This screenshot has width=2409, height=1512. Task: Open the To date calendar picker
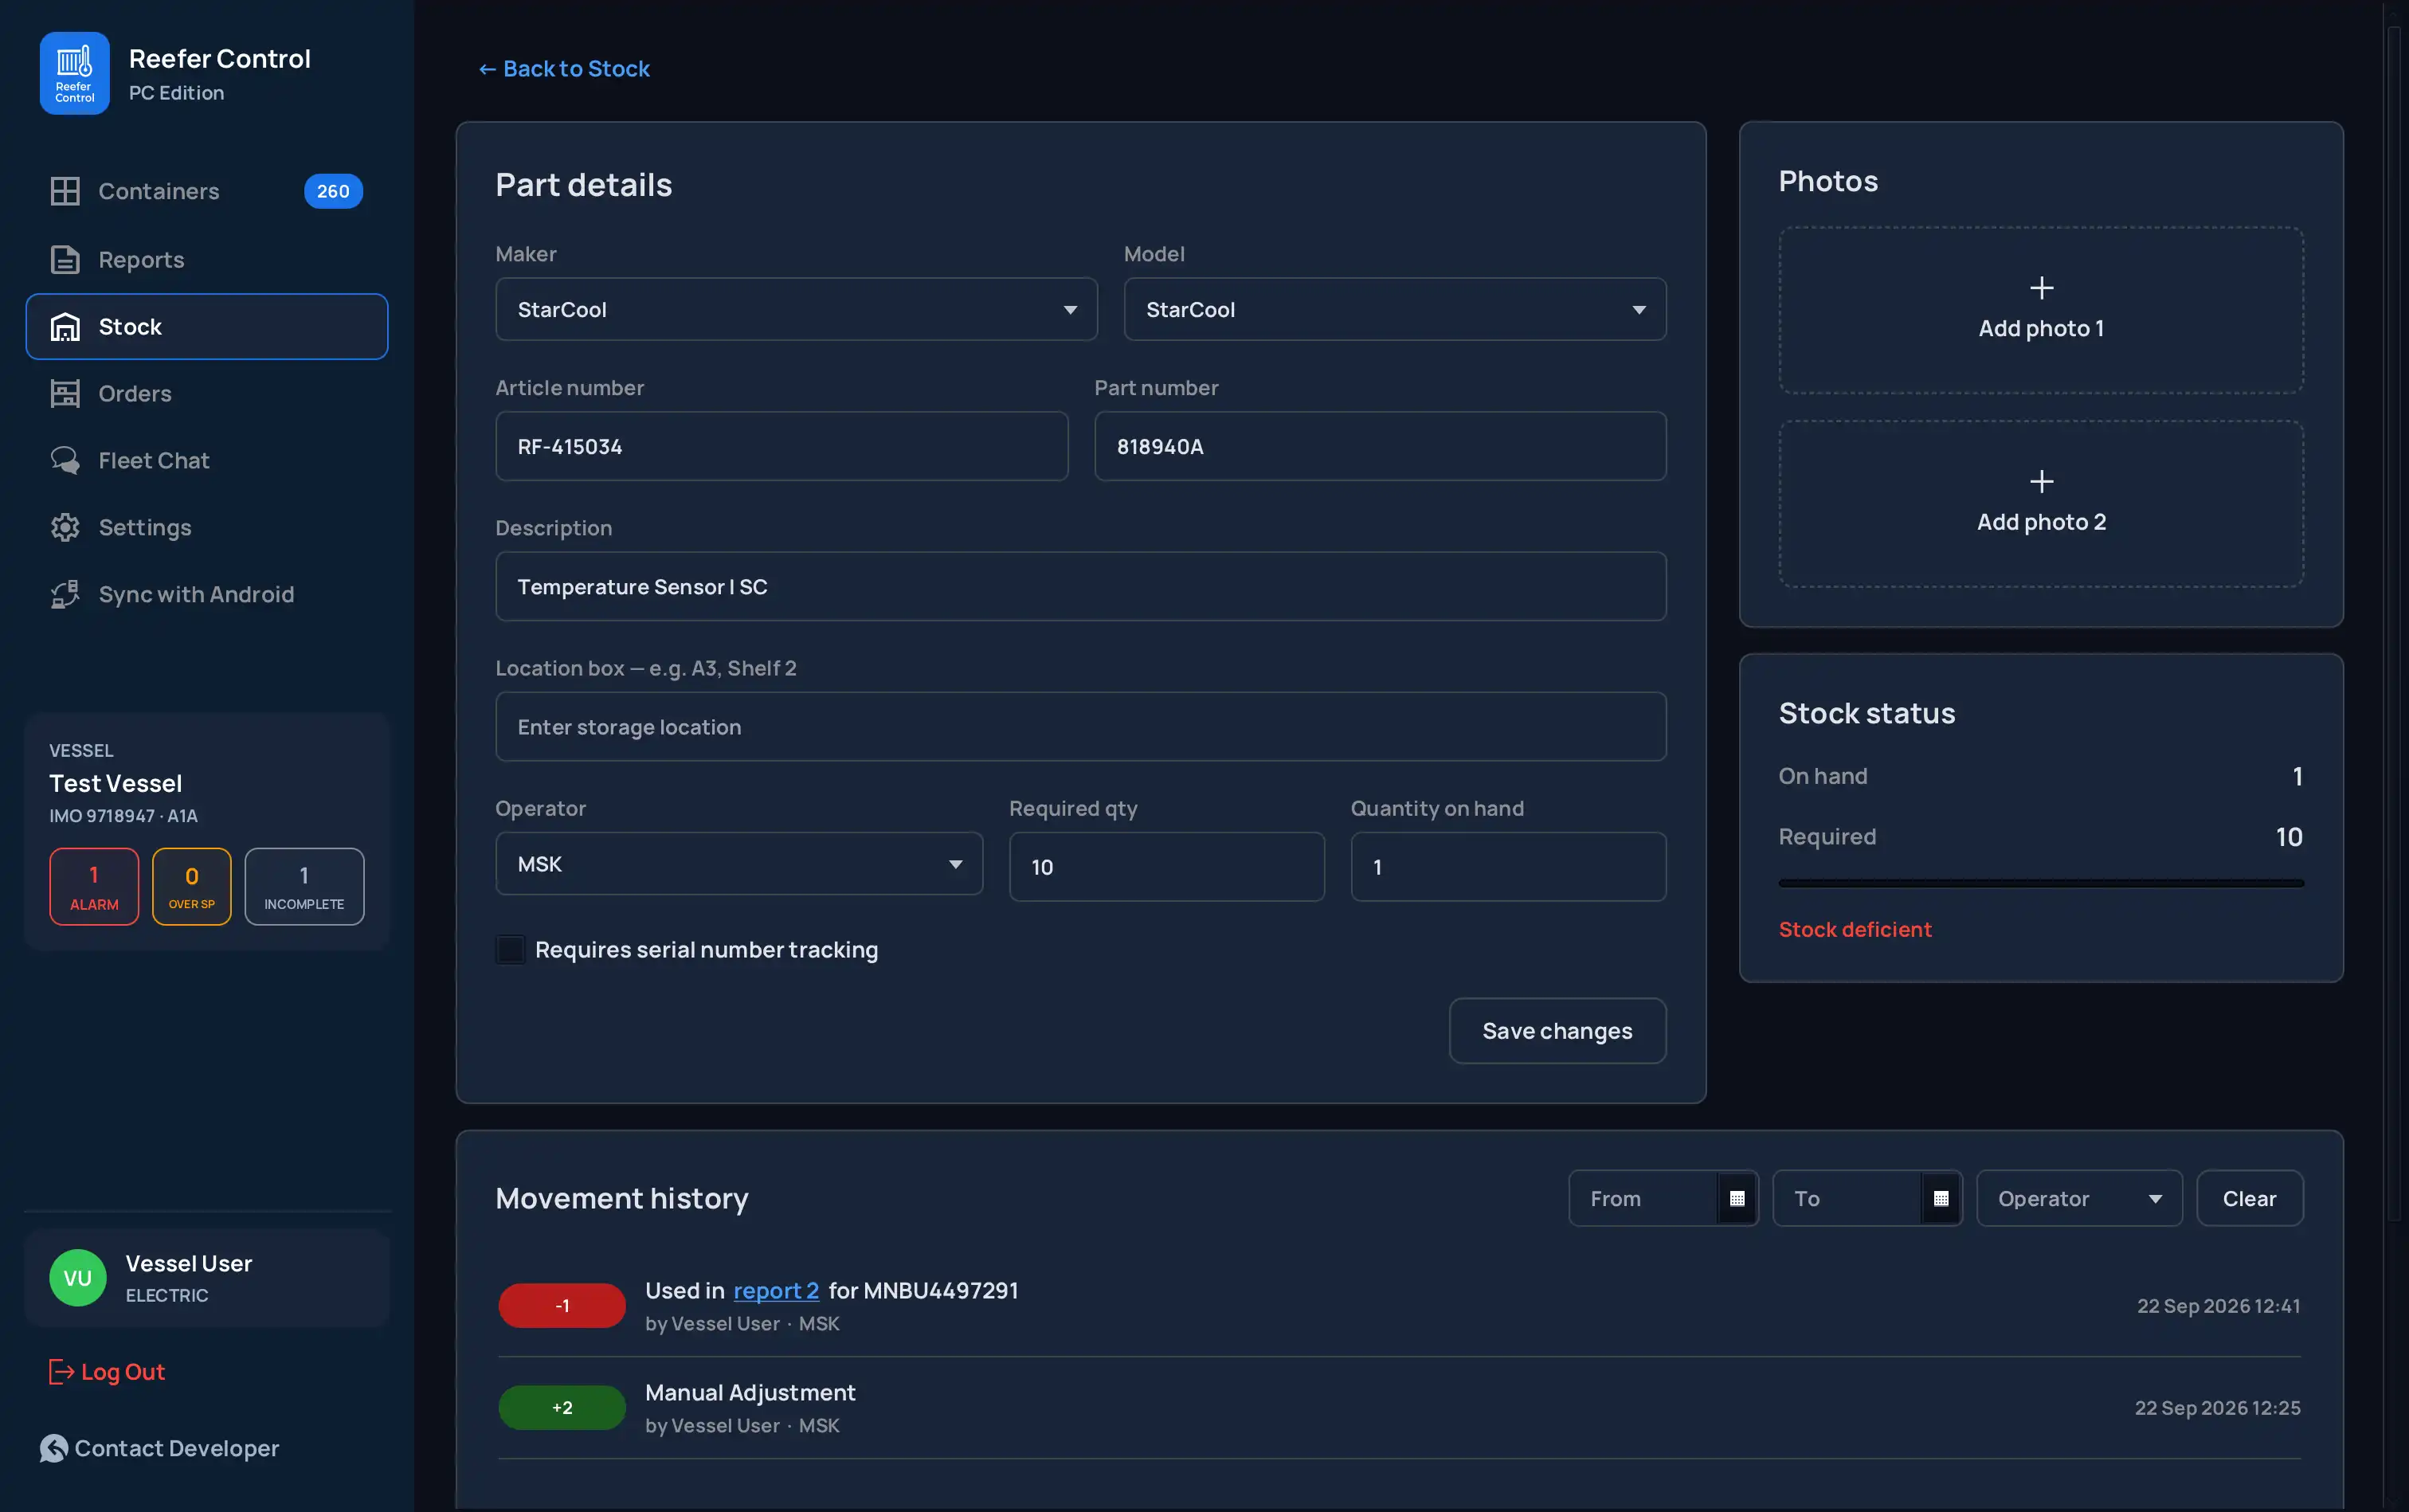[x=1941, y=1198]
